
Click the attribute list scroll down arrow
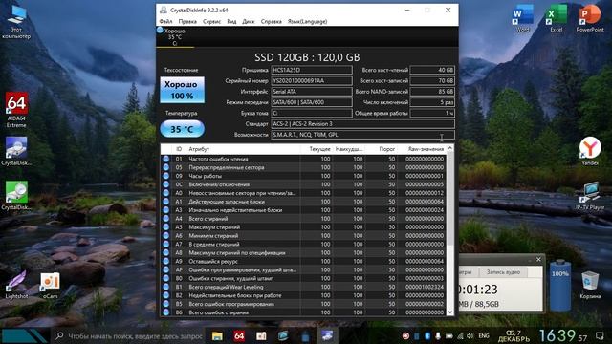point(450,312)
